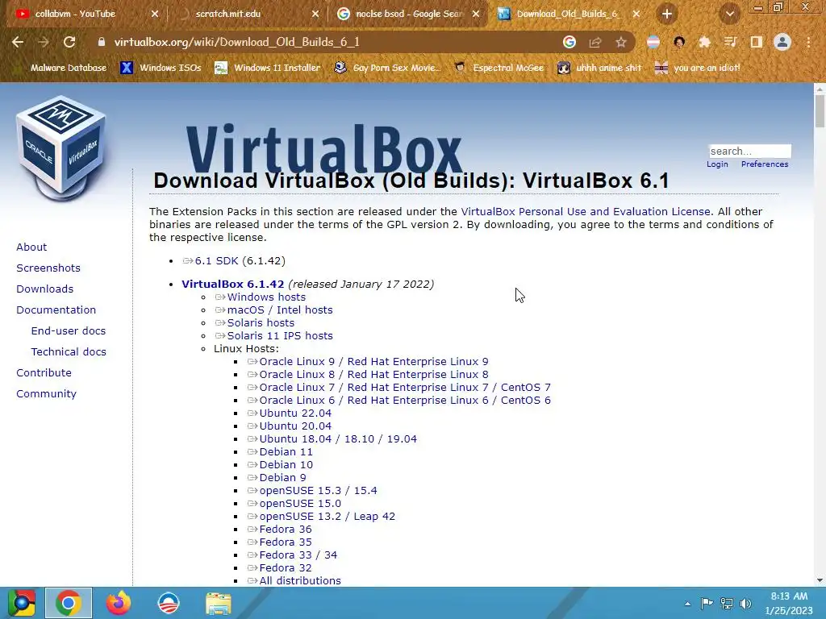The height and width of the screenshot is (619, 826).
Task: Download the Oracle Linux 9 package
Action: [x=373, y=362]
